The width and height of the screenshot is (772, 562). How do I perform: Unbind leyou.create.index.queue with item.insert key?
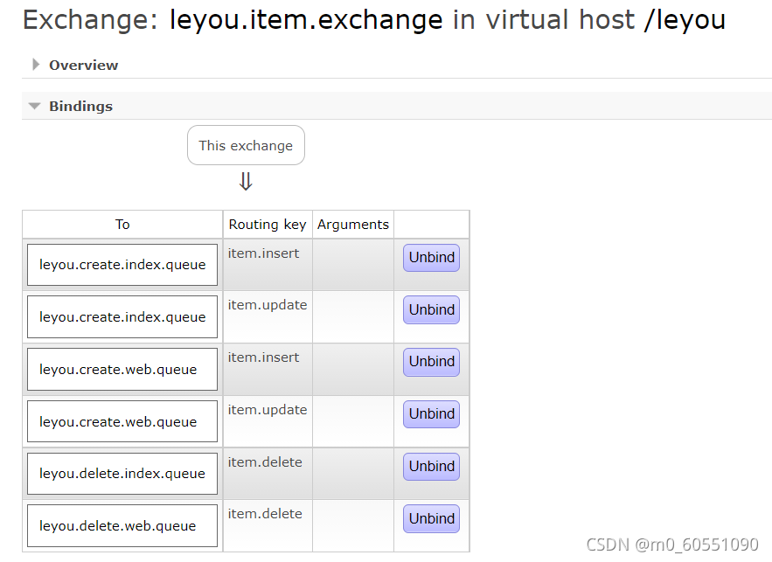(x=431, y=258)
